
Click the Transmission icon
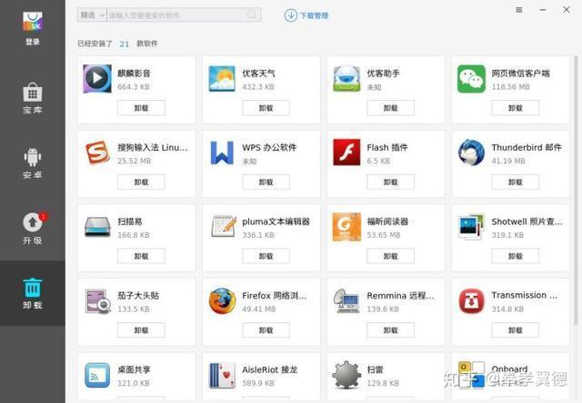coord(471,300)
